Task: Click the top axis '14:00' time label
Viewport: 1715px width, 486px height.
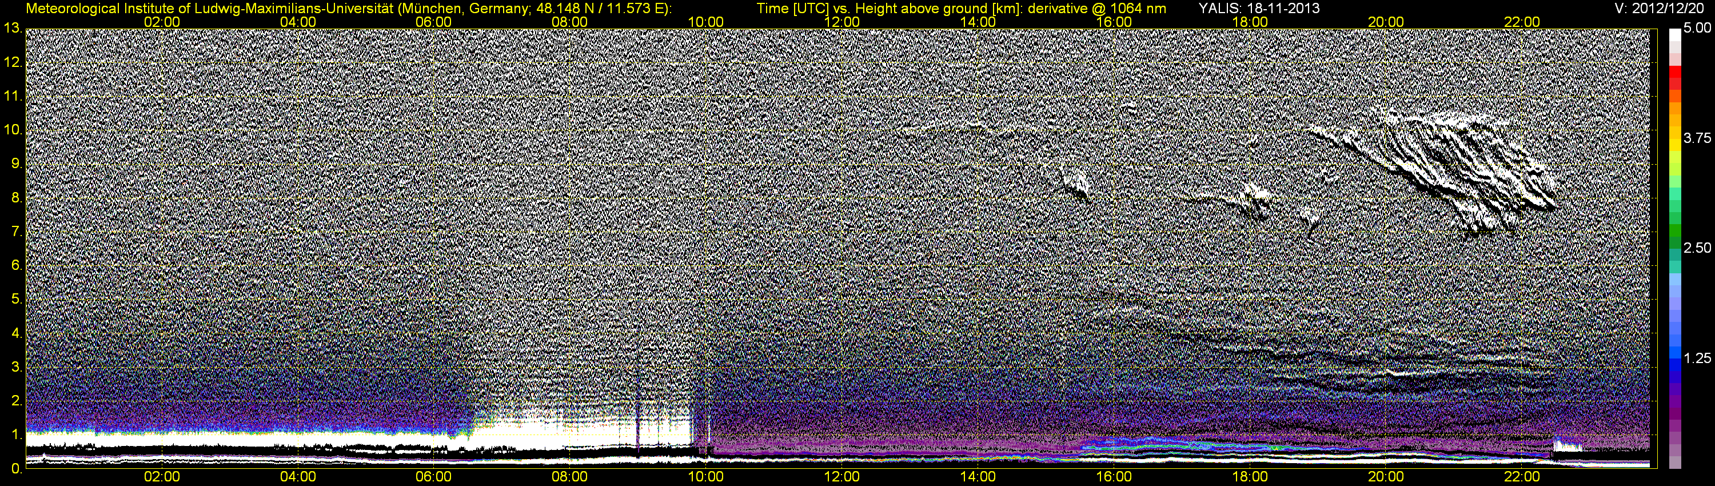Action: [978, 22]
